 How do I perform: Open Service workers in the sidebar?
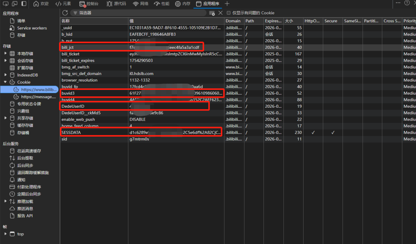(x=32, y=28)
